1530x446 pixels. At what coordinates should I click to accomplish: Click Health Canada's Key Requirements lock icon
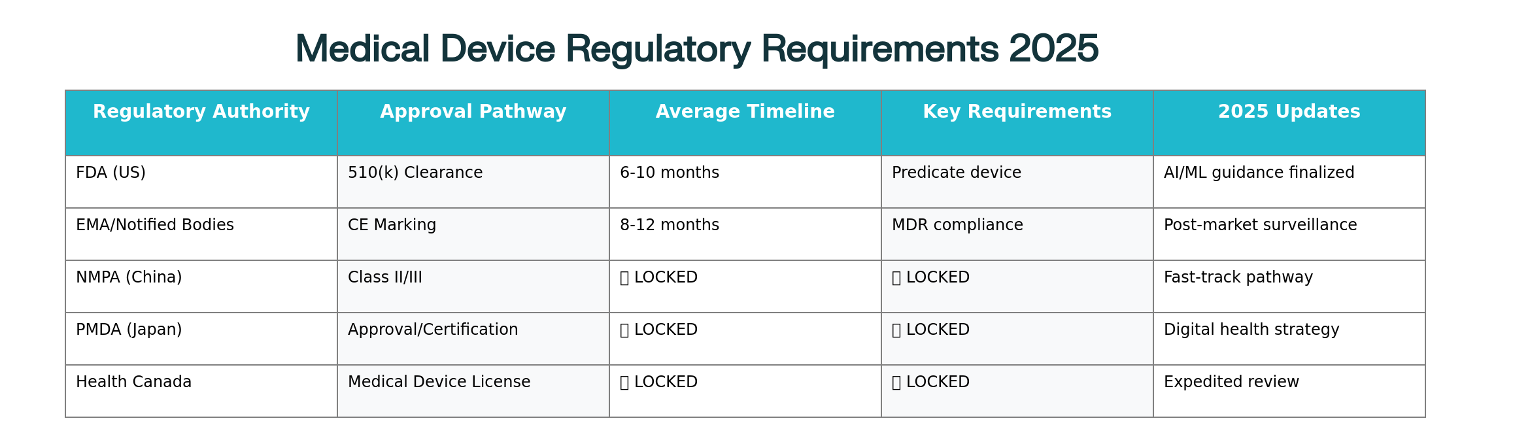[x=896, y=383]
